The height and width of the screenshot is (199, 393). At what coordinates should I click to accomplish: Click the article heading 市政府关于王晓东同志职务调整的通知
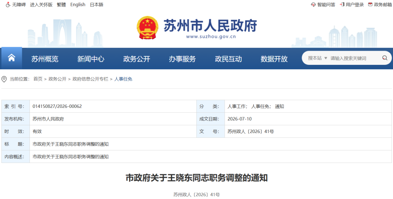[196, 178]
